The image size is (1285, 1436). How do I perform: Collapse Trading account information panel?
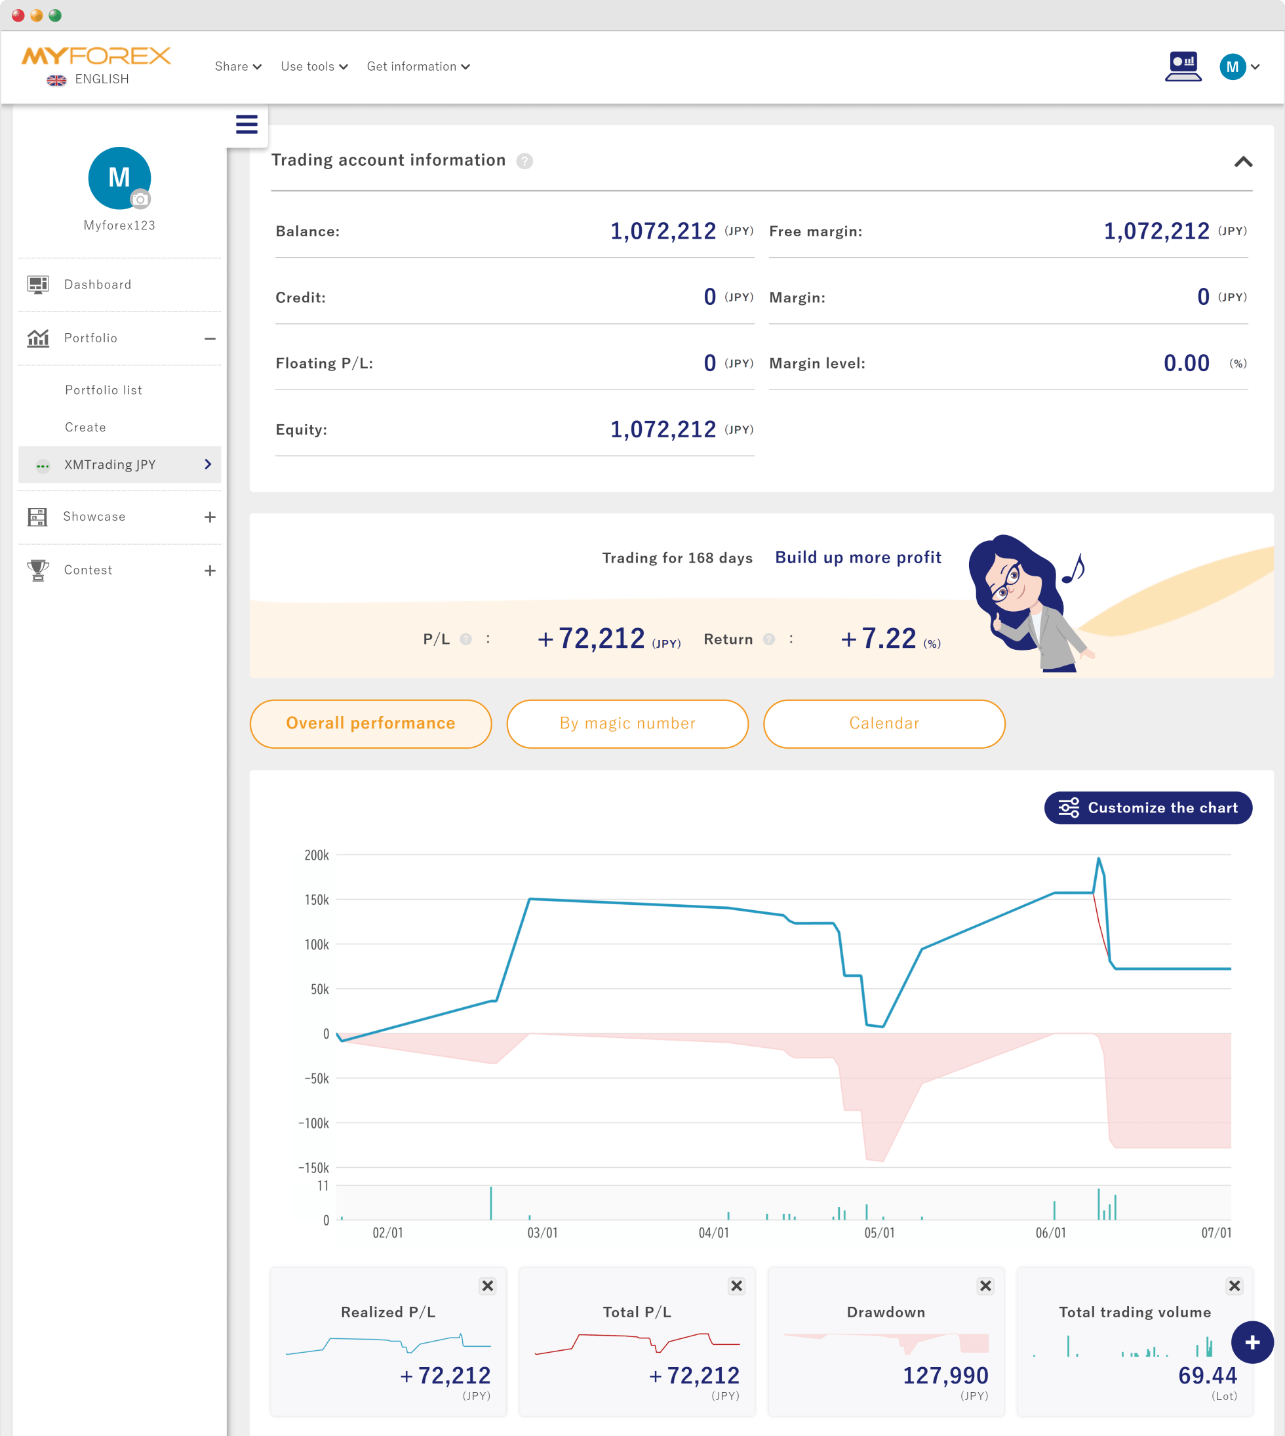tap(1243, 162)
